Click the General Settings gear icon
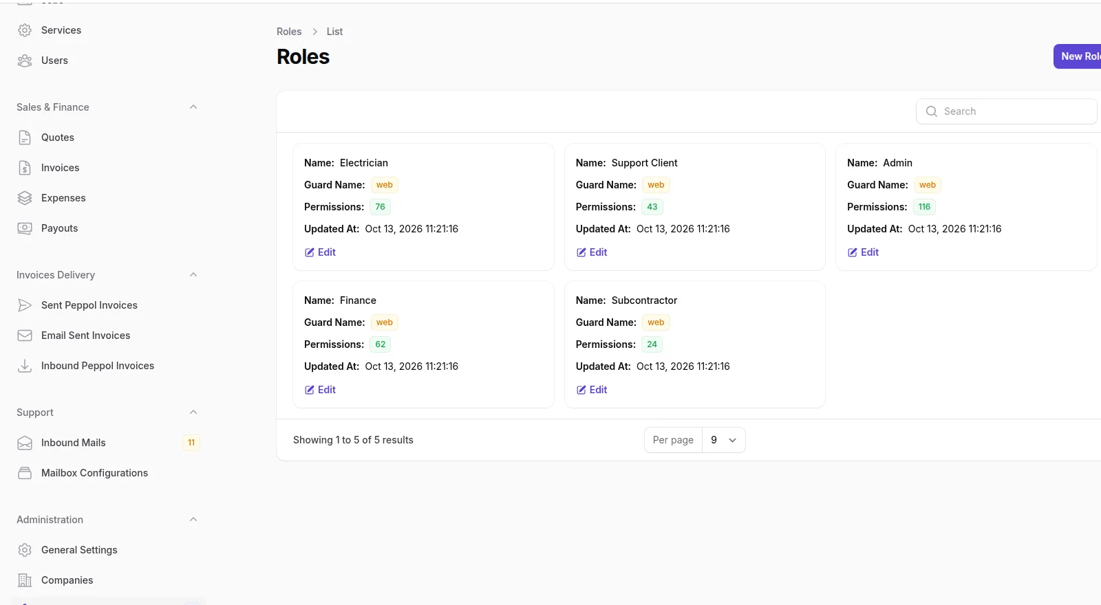 pyautogui.click(x=25, y=550)
